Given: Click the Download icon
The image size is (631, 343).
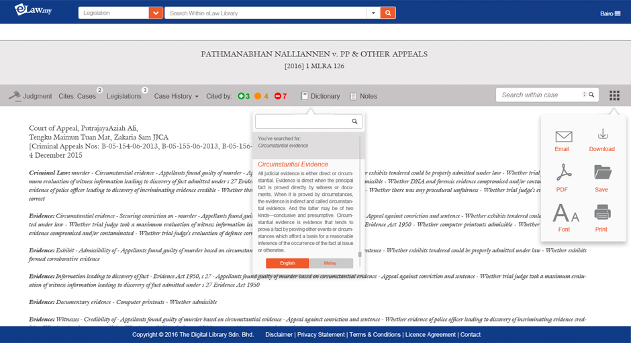Looking at the screenshot, I should (601, 134).
